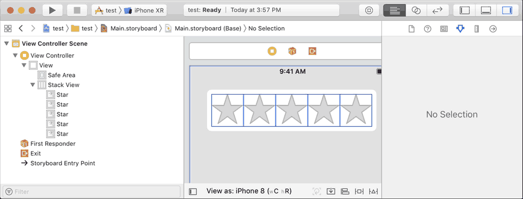
Task: Collapse the View outline item
Action: tap(23, 65)
